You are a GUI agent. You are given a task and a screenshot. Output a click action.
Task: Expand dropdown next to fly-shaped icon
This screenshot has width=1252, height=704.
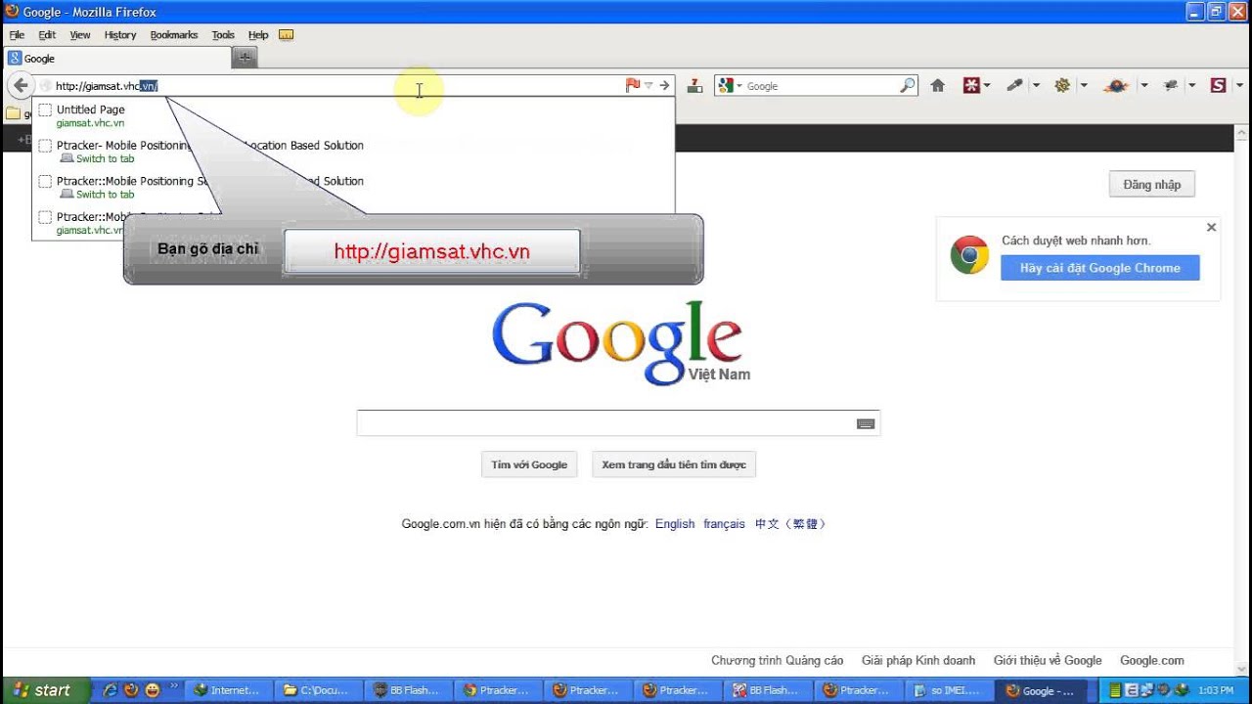[x=1191, y=86]
